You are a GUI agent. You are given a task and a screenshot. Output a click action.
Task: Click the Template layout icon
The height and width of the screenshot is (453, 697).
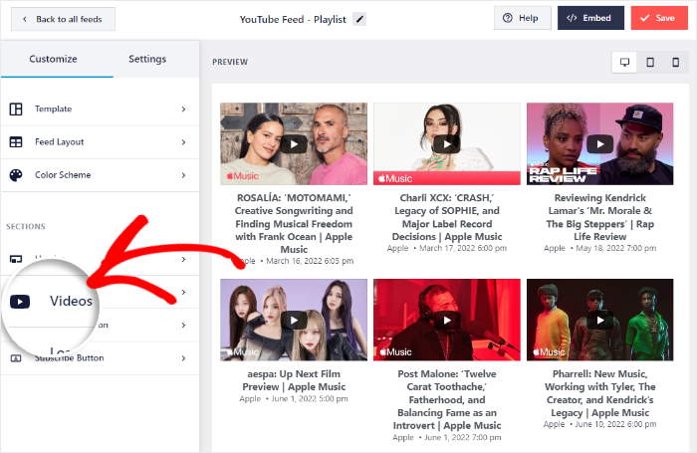(16, 109)
